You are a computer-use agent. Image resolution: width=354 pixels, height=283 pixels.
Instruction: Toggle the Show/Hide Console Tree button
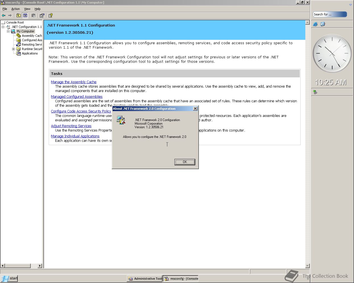pos(25,15)
